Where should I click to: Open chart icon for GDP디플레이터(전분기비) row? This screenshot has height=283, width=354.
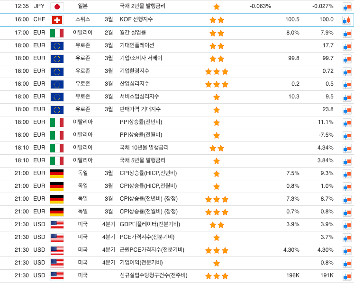(x=346, y=224)
